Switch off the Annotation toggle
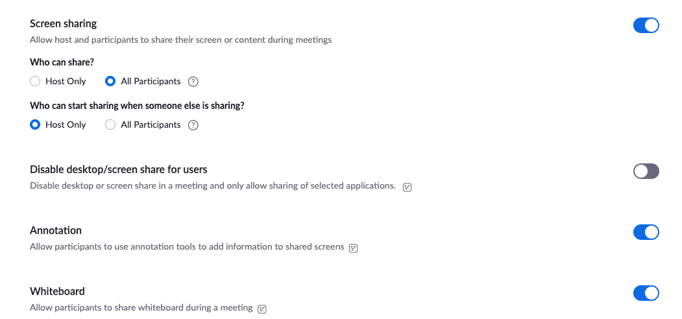Image resolution: width=682 pixels, height=319 pixels. 646,232
